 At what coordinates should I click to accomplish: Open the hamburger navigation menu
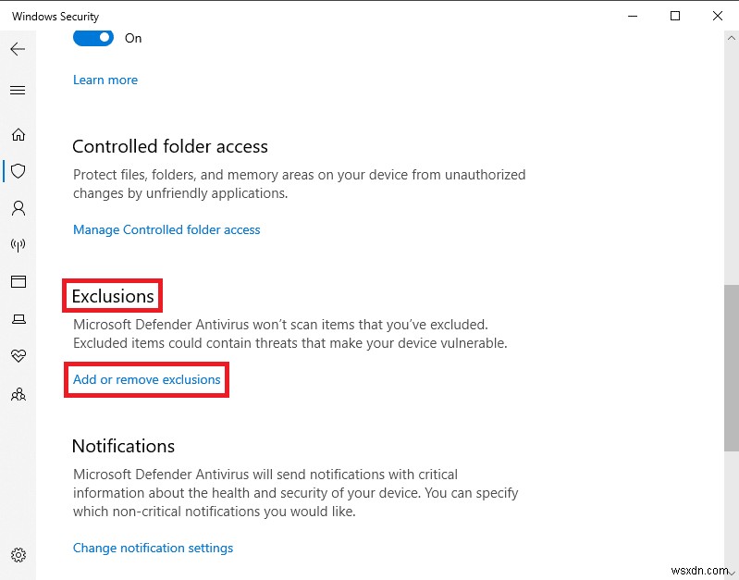click(x=18, y=90)
